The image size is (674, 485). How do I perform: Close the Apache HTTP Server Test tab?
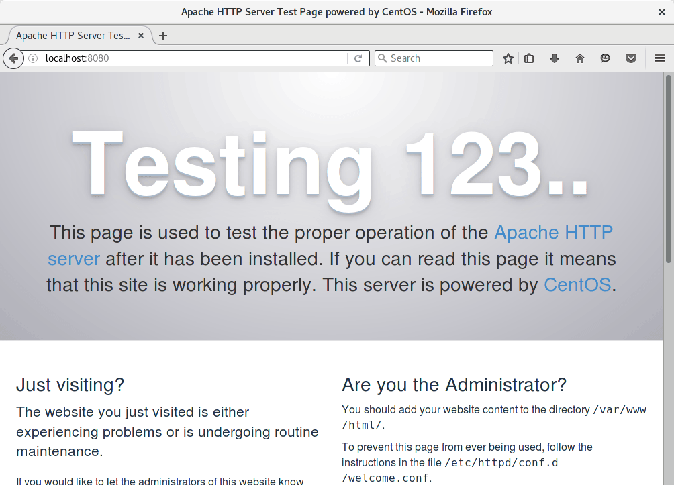tap(141, 36)
